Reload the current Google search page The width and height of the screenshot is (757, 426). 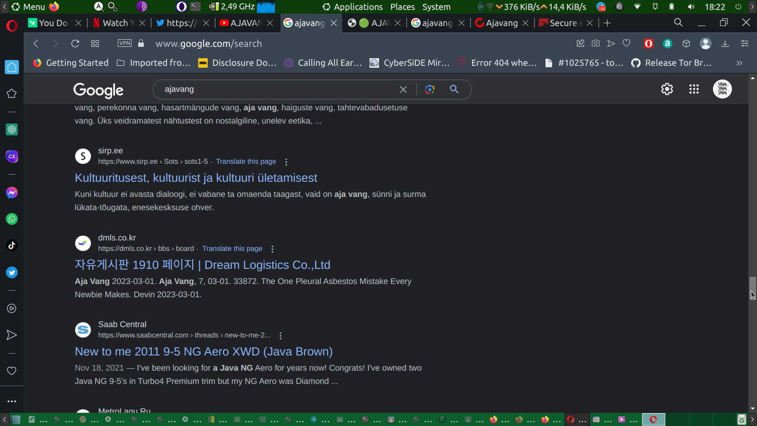pyautogui.click(x=75, y=44)
